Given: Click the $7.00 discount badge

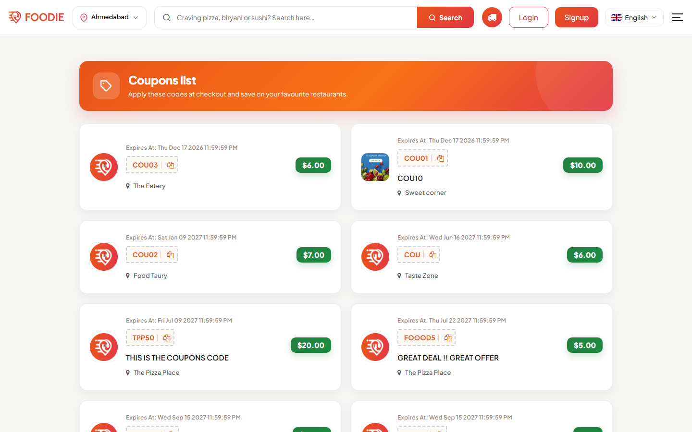Looking at the screenshot, I should click(x=314, y=255).
